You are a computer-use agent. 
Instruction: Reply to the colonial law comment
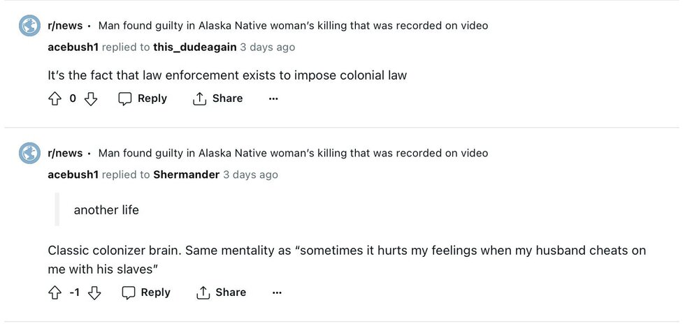pyautogui.click(x=143, y=99)
